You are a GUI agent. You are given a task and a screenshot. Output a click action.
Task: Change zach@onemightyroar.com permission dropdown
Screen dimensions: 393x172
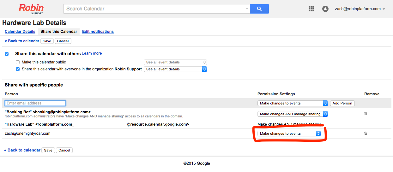[289, 133]
